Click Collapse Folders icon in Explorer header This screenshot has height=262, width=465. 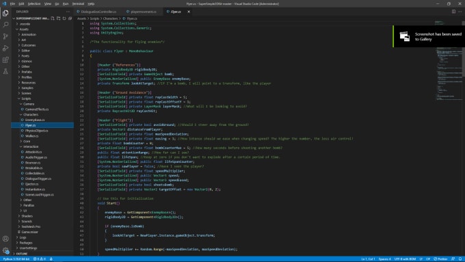(70, 18)
